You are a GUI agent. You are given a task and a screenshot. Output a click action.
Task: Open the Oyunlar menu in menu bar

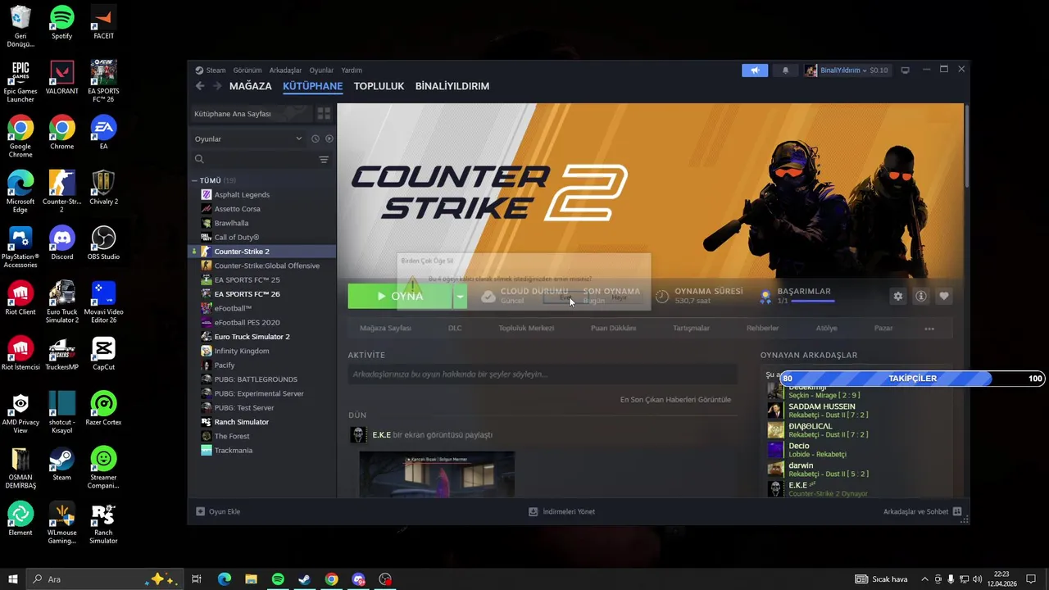(321, 70)
